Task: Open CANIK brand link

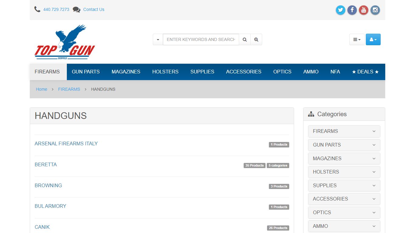Action: (42, 227)
